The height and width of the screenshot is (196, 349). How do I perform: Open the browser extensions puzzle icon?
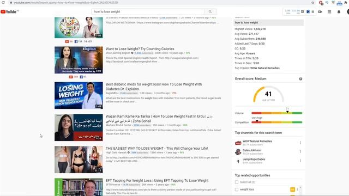(346, 2)
